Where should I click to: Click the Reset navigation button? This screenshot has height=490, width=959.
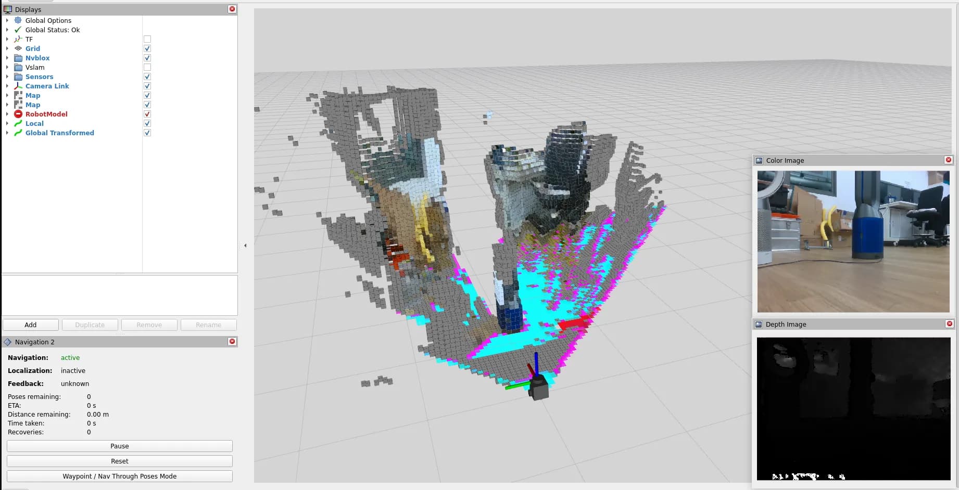(x=120, y=461)
